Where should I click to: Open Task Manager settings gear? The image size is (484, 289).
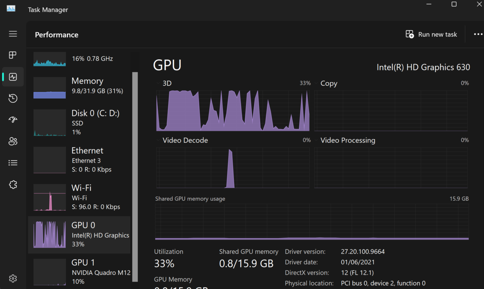pyautogui.click(x=13, y=278)
